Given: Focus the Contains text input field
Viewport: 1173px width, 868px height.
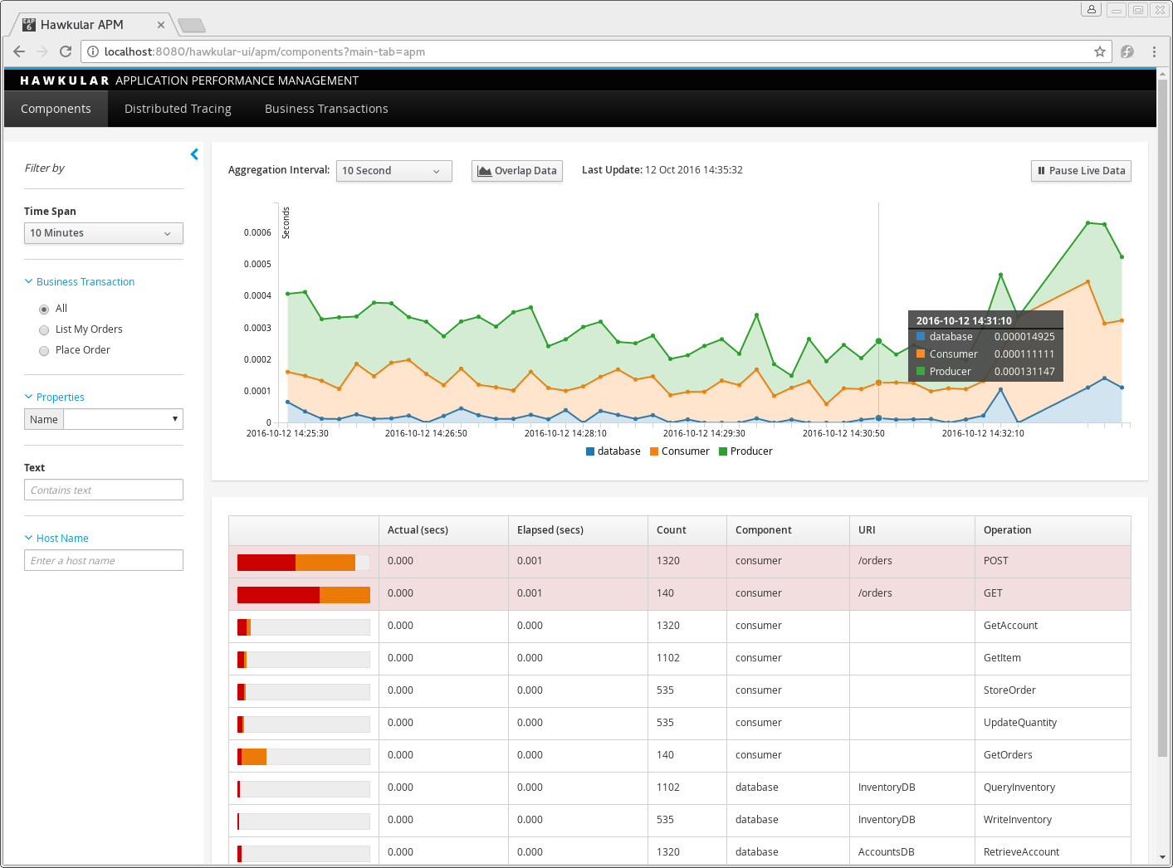Looking at the screenshot, I should point(104,490).
